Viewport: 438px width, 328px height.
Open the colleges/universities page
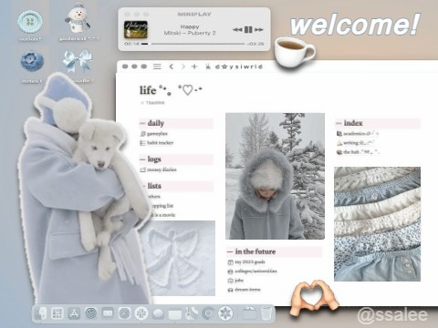pyautogui.click(x=252, y=272)
